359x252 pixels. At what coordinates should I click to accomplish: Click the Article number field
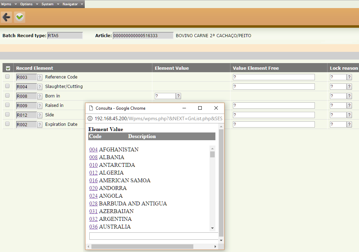point(143,35)
